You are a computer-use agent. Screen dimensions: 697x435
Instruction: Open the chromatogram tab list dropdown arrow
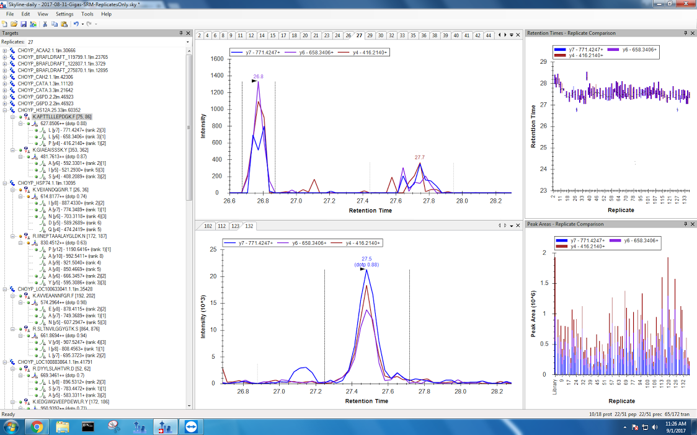pyautogui.click(x=512, y=35)
